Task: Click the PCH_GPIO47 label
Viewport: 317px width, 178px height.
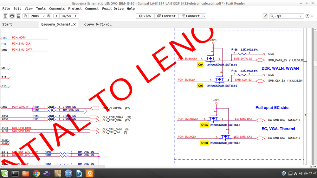Action: coord(20,107)
